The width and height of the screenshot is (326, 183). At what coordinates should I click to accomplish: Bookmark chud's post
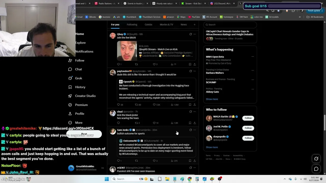(x=190, y=123)
